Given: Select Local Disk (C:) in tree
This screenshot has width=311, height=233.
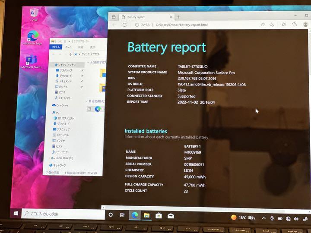Looking at the screenshot, I should tap(62, 158).
